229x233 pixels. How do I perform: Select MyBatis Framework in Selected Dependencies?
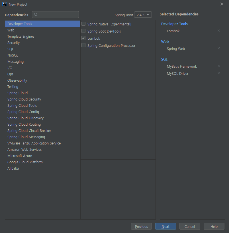[x=182, y=67]
